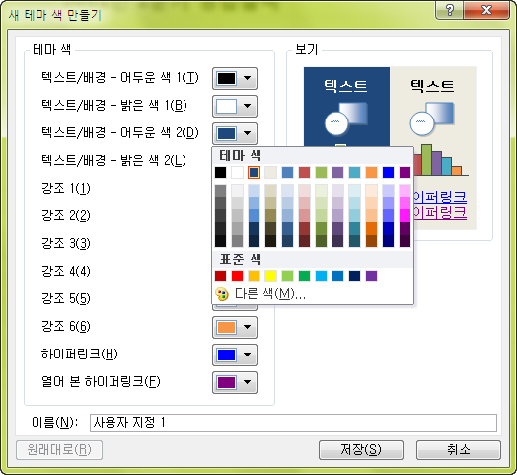Image resolution: width=517 pixels, height=475 pixels.
Task: Open the 텍스트/배경 - 어두운 색 2 color dropdown
Action: [235, 133]
